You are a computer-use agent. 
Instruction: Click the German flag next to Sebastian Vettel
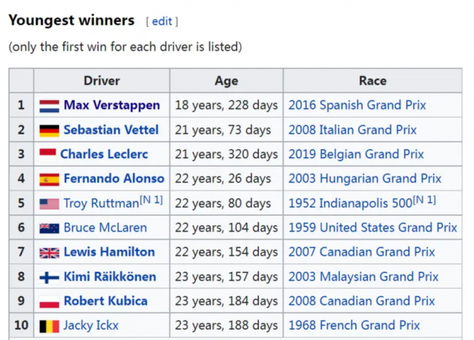[49, 130]
